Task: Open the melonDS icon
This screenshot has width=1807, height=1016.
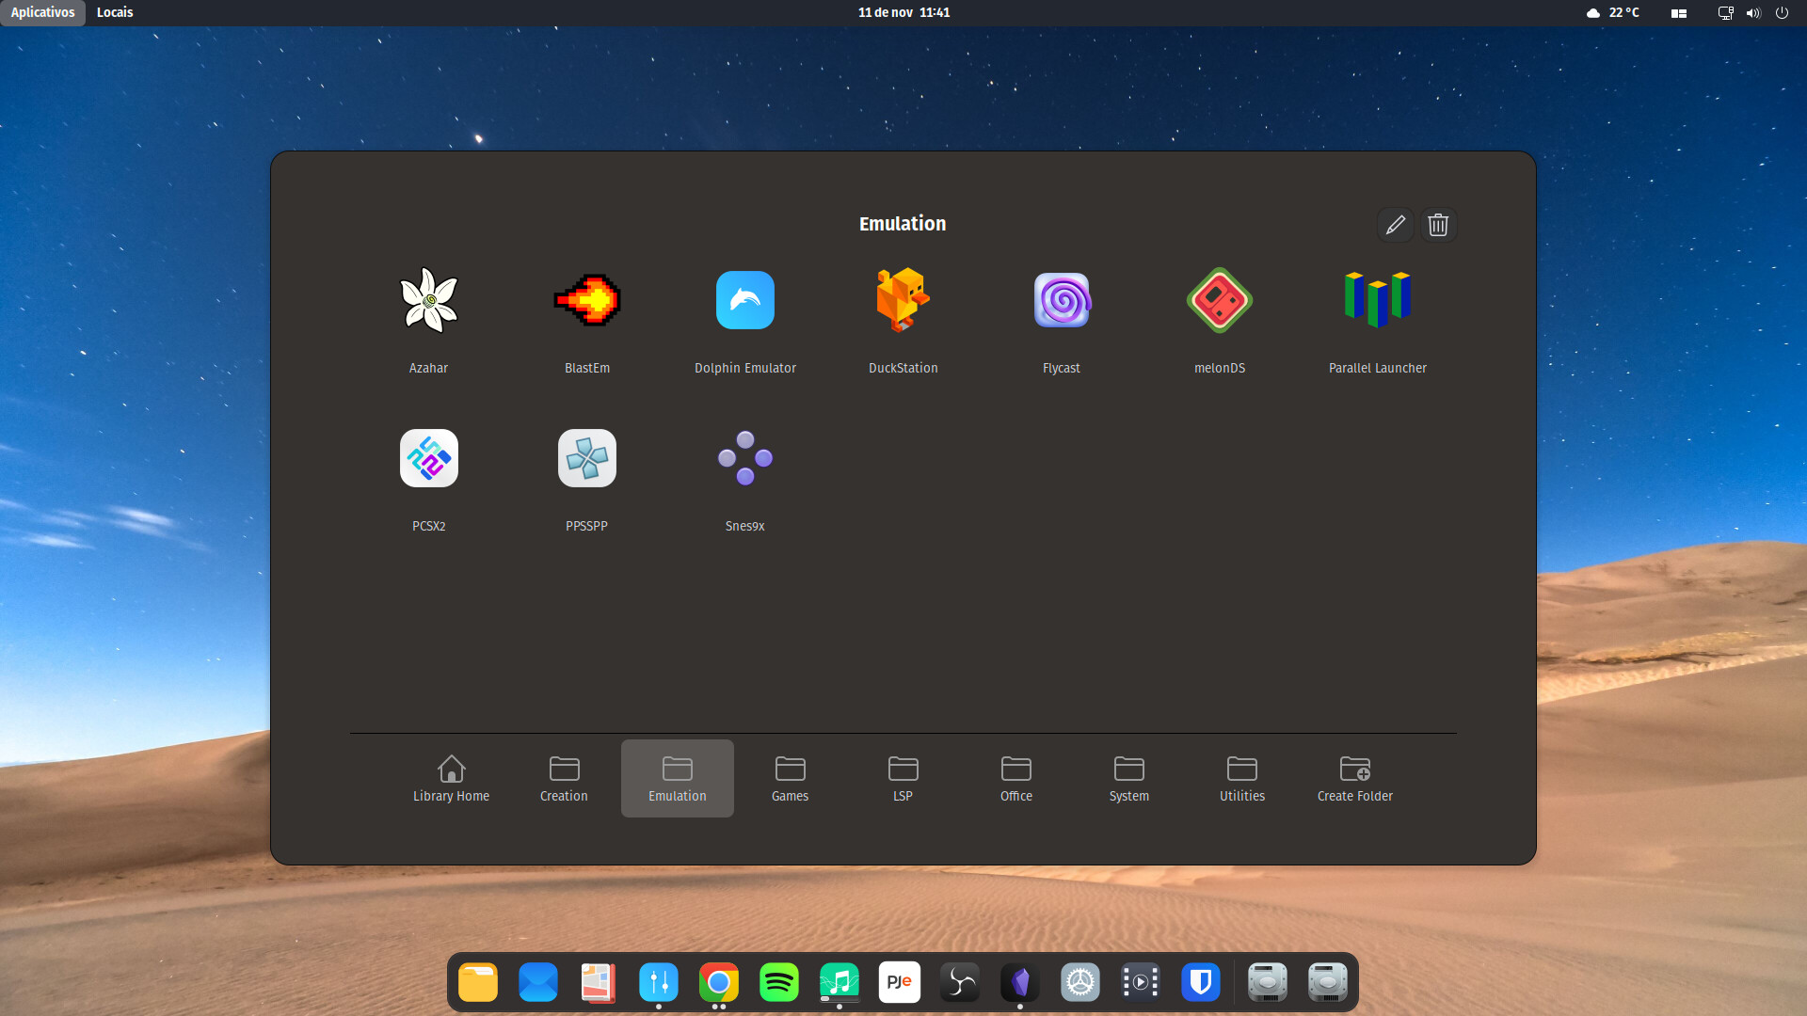Action: pyautogui.click(x=1220, y=301)
